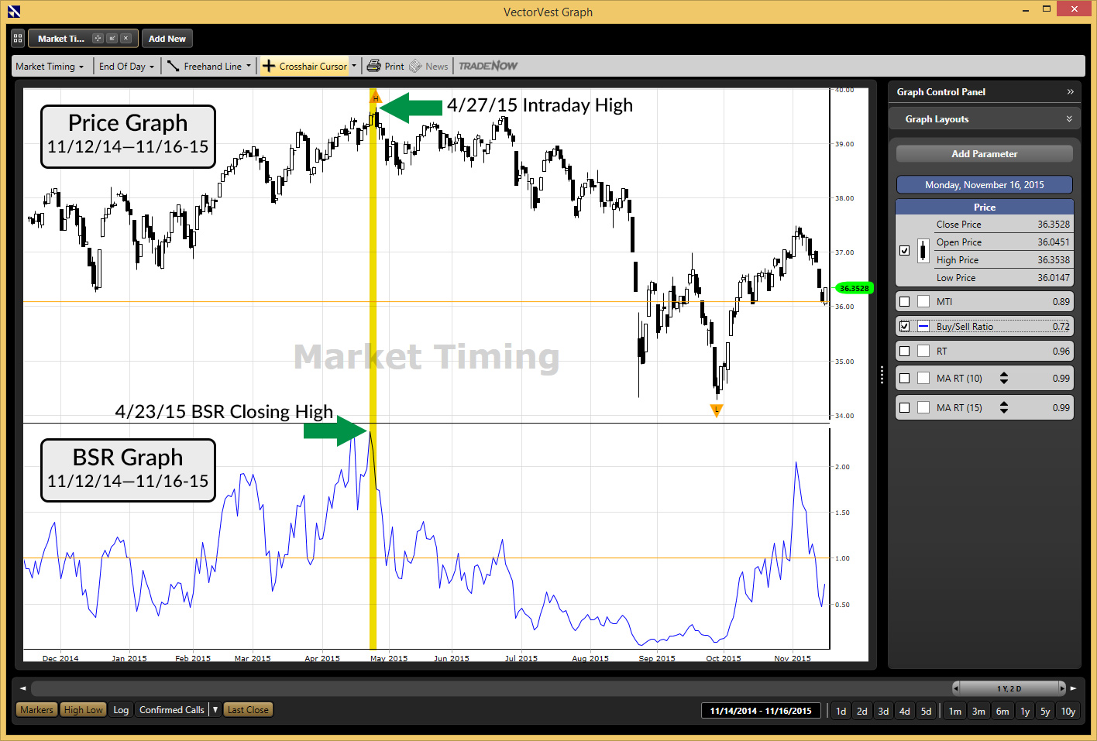The height and width of the screenshot is (741, 1097).
Task: Click the Add Parameter button
Action: click(984, 153)
